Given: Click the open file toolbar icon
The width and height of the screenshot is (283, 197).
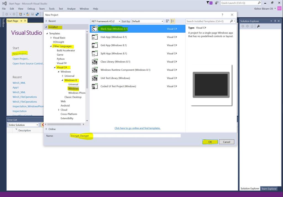Looking at the screenshot, I should point(28,14).
